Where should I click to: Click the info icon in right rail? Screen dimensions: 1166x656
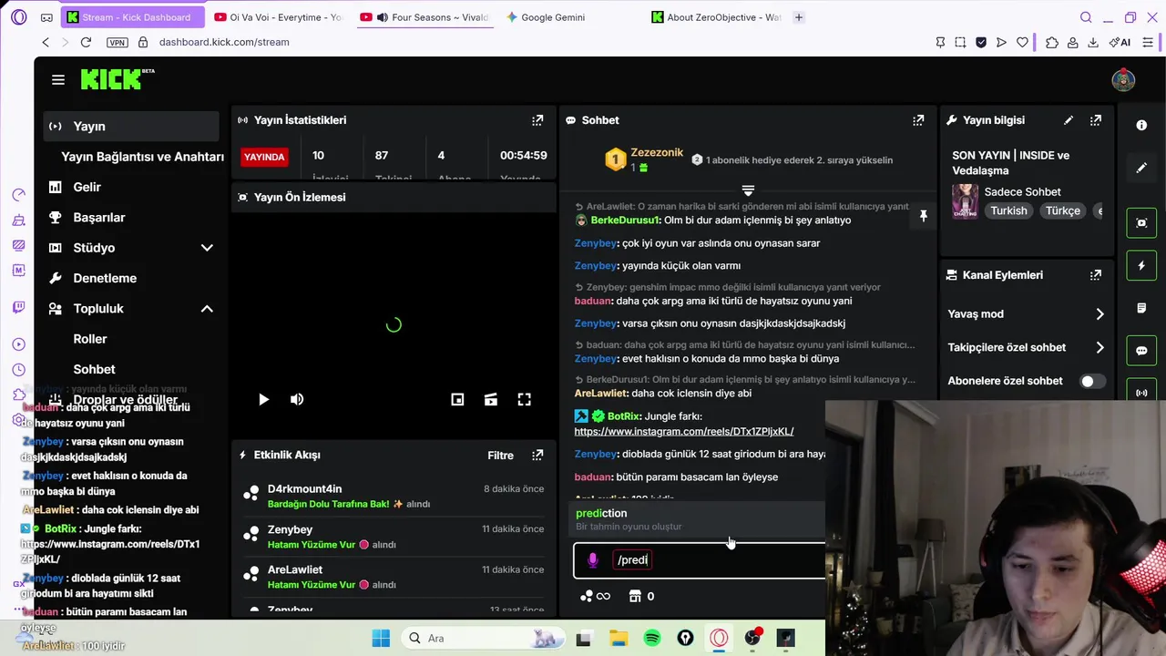[x=1141, y=126]
